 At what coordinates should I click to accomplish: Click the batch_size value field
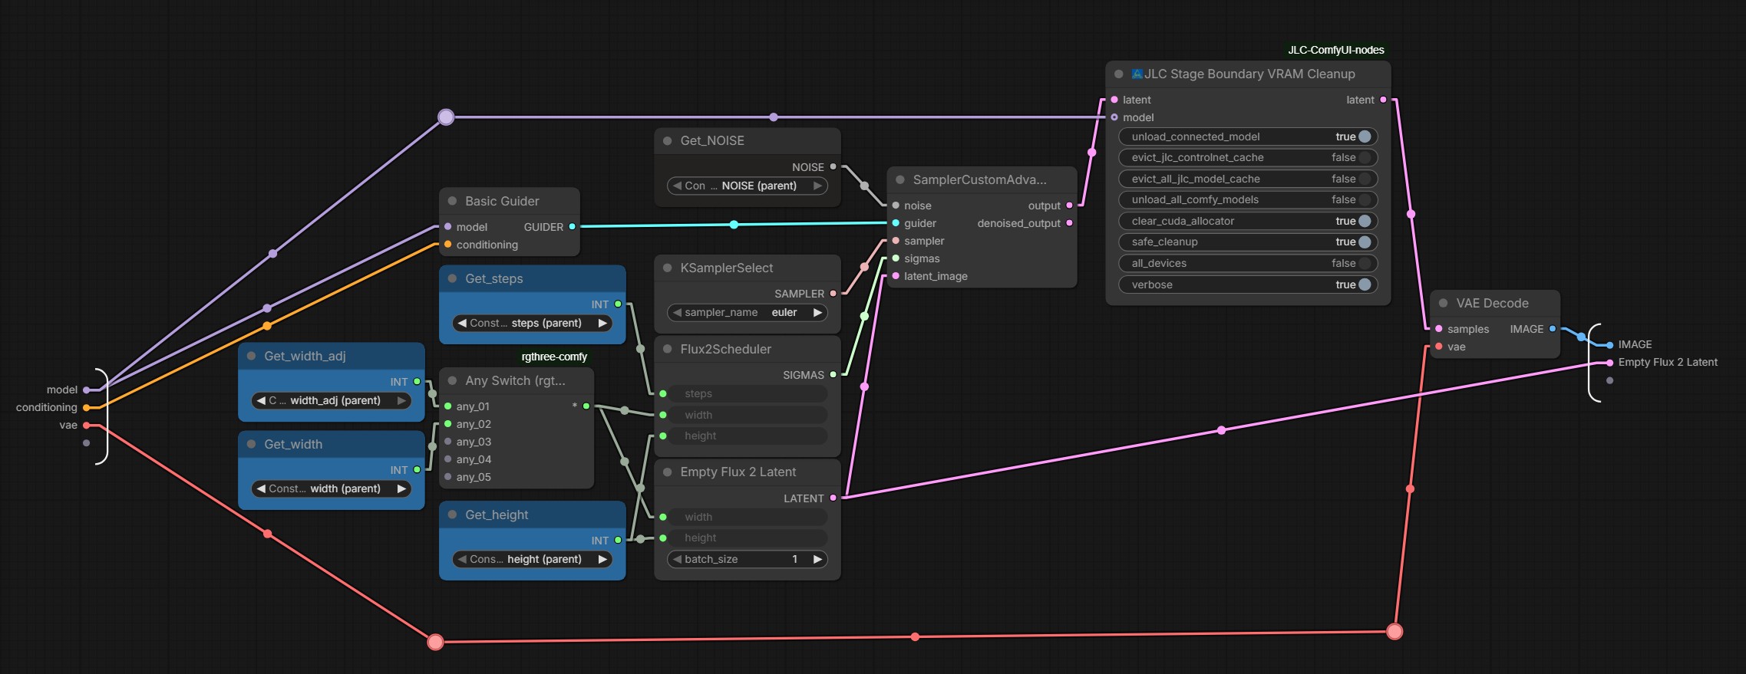point(748,559)
